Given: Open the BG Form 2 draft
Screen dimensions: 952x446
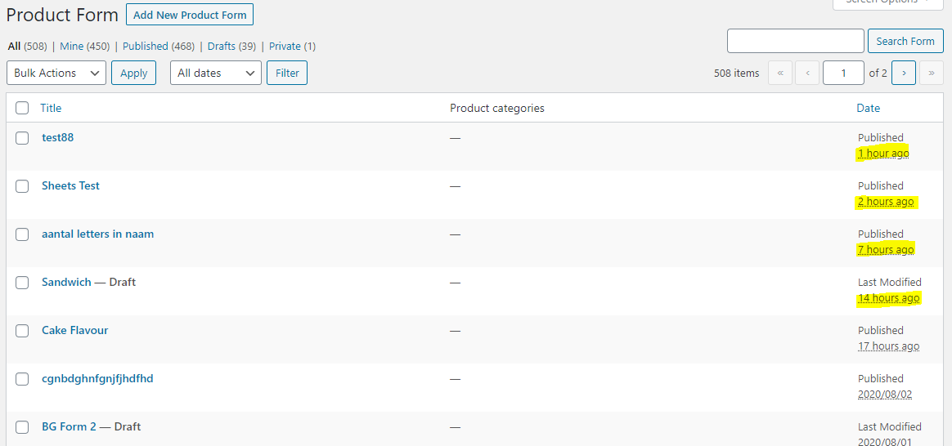Looking at the screenshot, I should pos(69,426).
